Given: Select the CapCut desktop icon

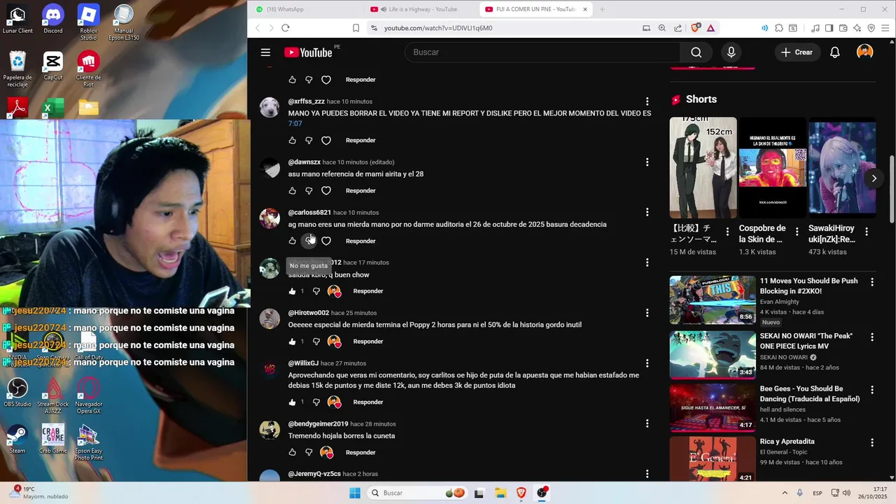Looking at the screenshot, I should [52, 66].
